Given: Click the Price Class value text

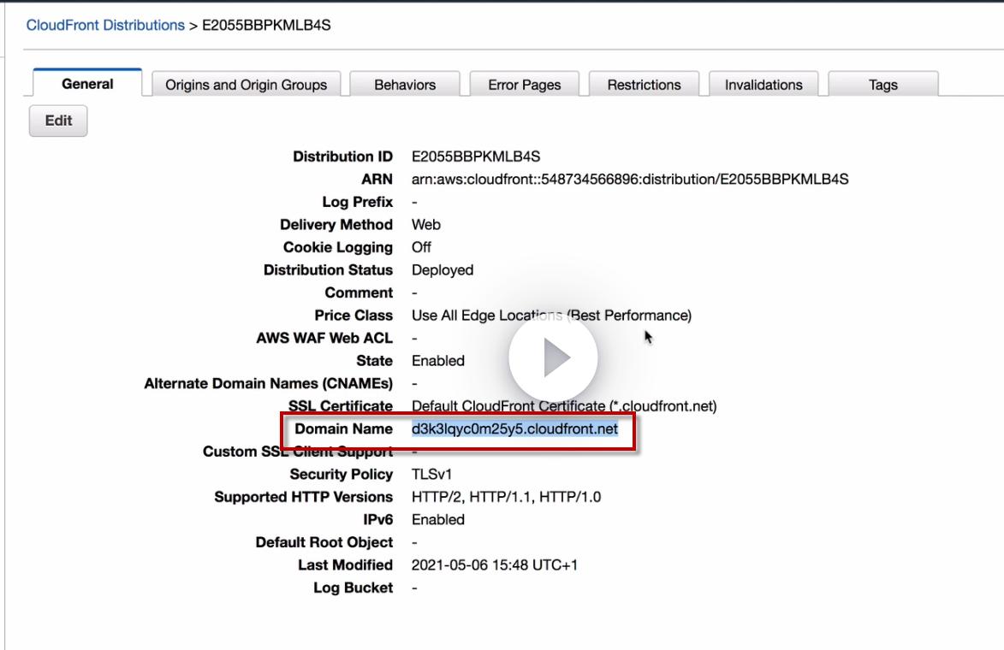Looking at the screenshot, I should point(551,316).
